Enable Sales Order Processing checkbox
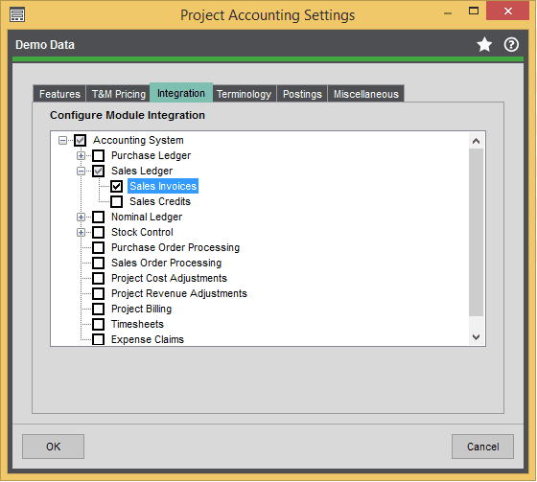537x482 pixels. [x=99, y=263]
